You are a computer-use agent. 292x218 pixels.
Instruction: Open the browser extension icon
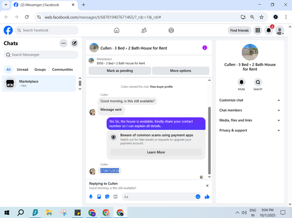click(x=276, y=17)
